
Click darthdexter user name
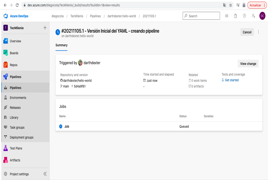pyautogui.click(x=92, y=63)
